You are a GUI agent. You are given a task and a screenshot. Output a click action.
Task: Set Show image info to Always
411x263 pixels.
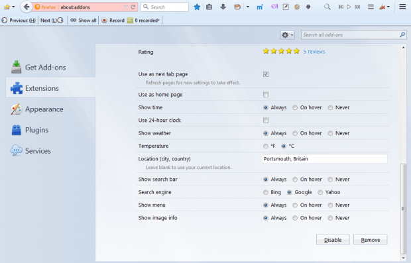(266, 218)
